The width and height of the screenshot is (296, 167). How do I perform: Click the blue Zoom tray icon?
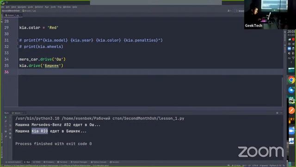click(x=290, y=49)
